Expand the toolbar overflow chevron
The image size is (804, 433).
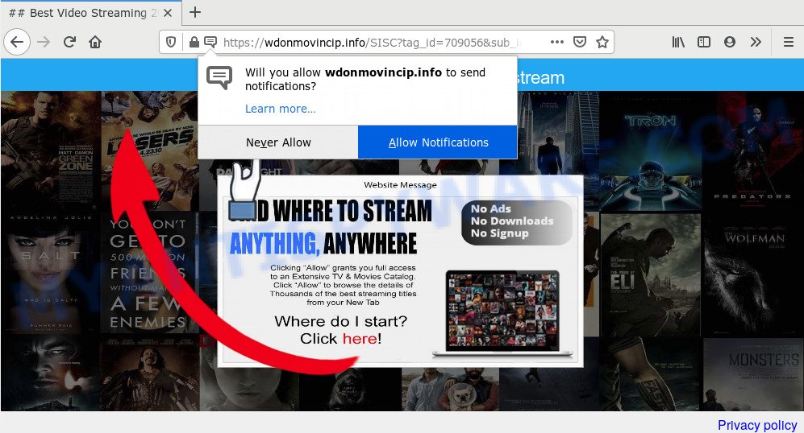pyautogui.click(x=756, y=42)
